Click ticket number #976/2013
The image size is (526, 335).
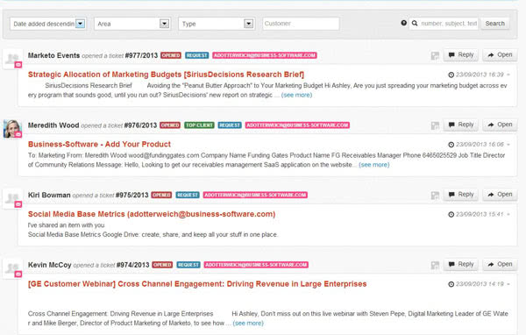pyautogui.click(x=140, y=125)
